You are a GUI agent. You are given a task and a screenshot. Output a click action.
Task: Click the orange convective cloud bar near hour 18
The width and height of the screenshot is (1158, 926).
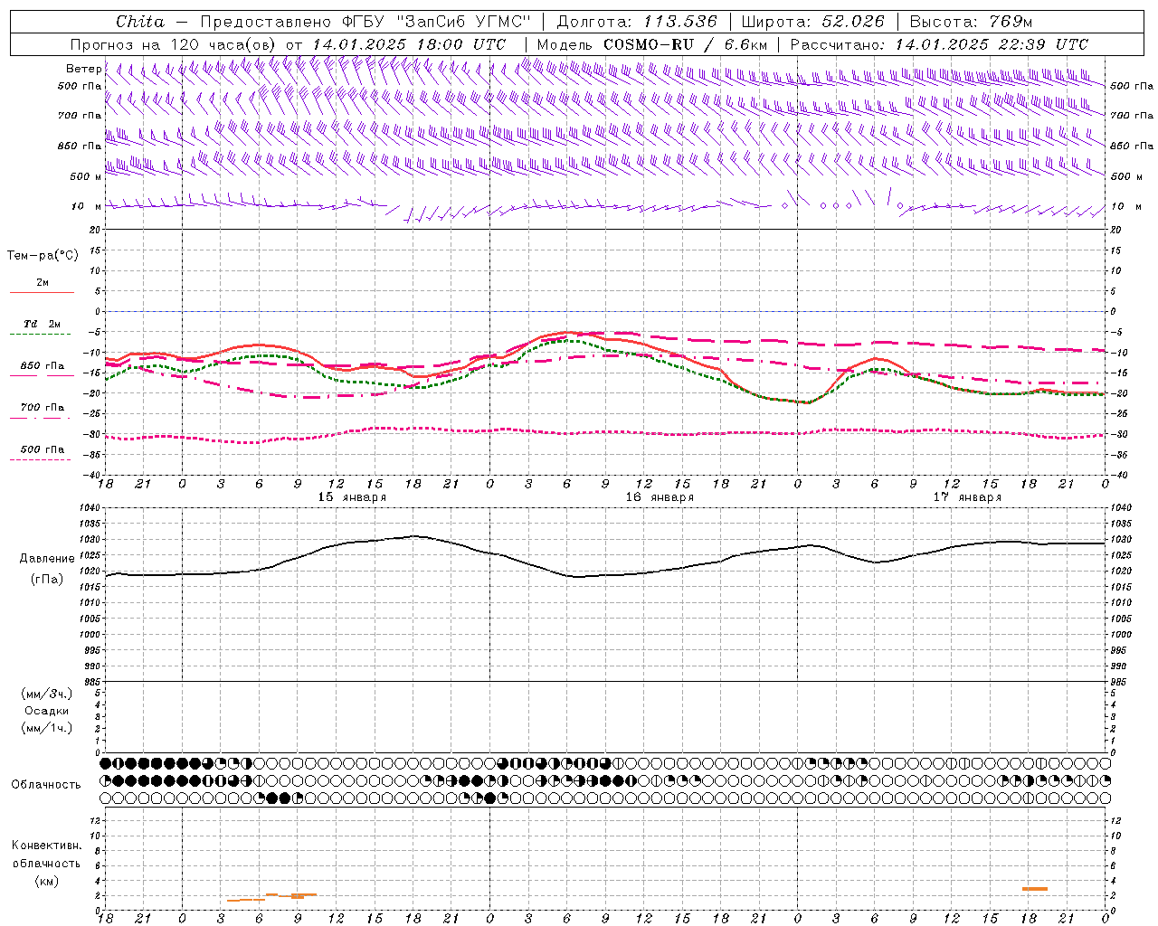point(1034,889)
